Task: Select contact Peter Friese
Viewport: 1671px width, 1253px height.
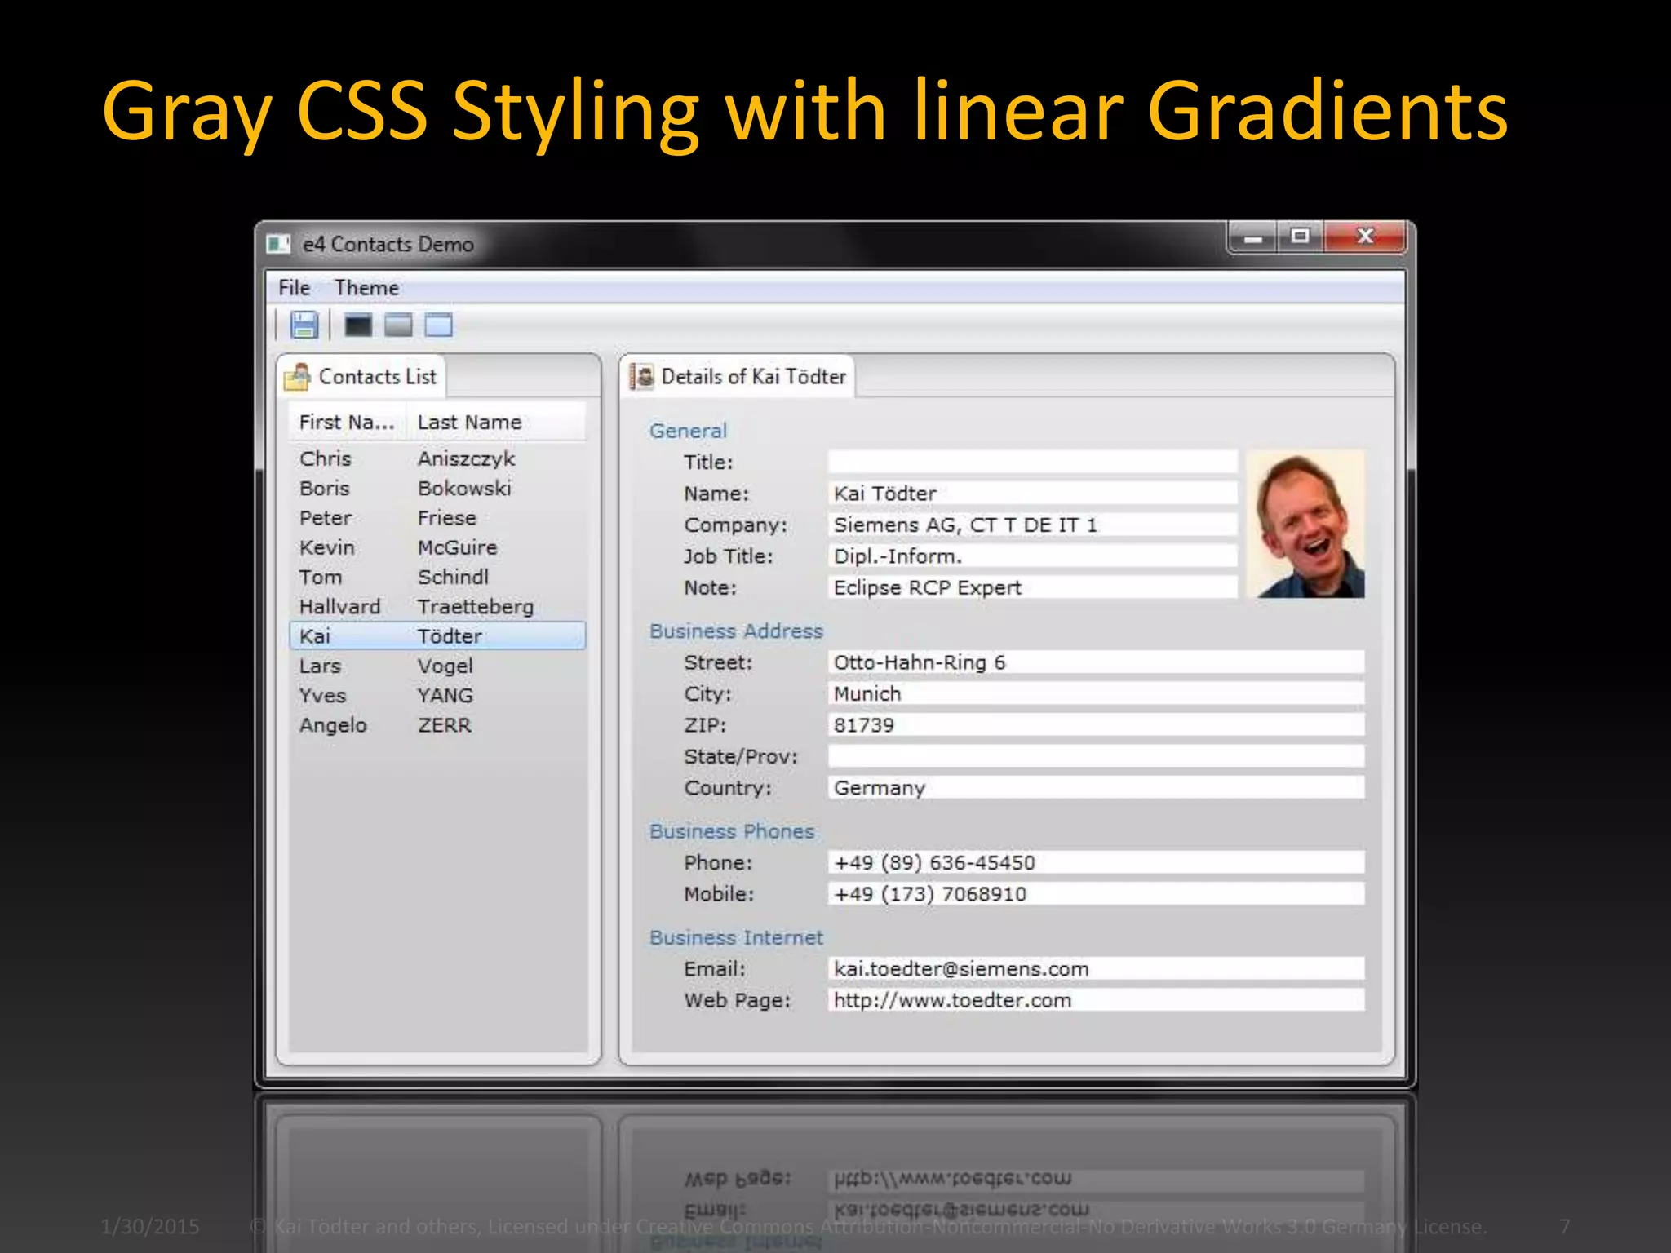Action: click(437, 518)
